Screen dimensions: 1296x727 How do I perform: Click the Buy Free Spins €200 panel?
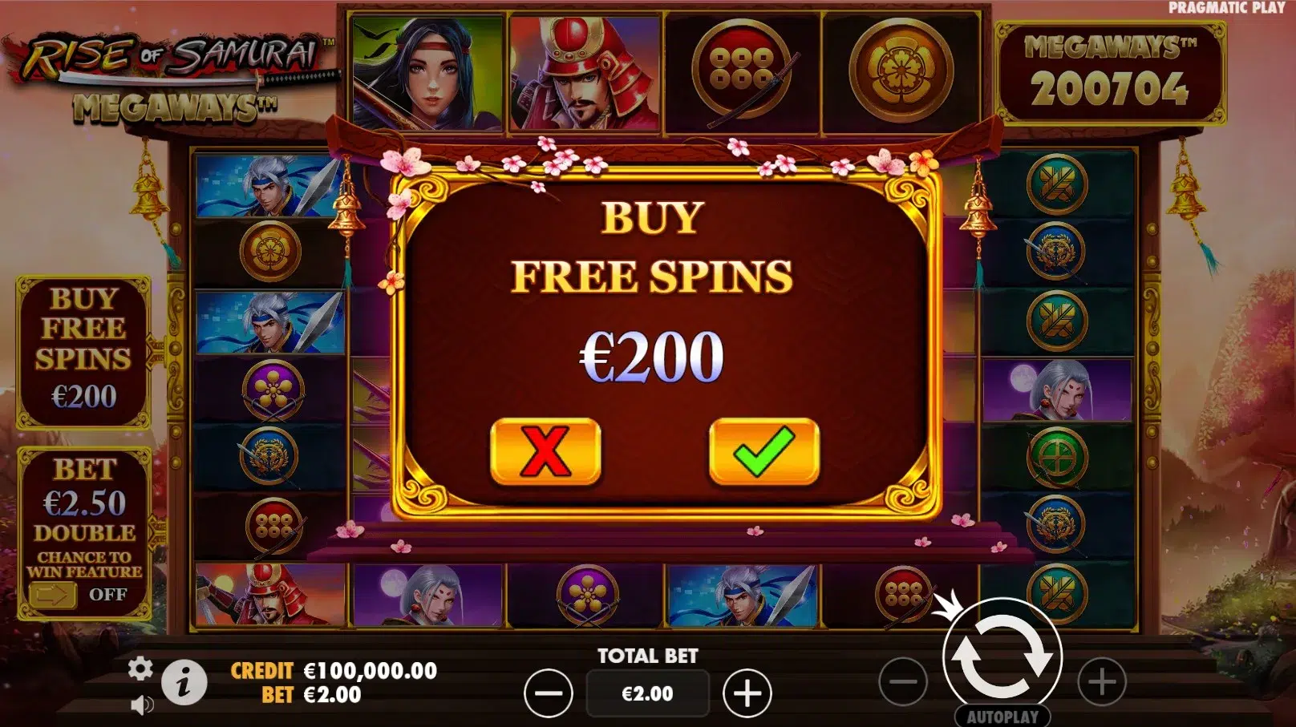[83, 353]
